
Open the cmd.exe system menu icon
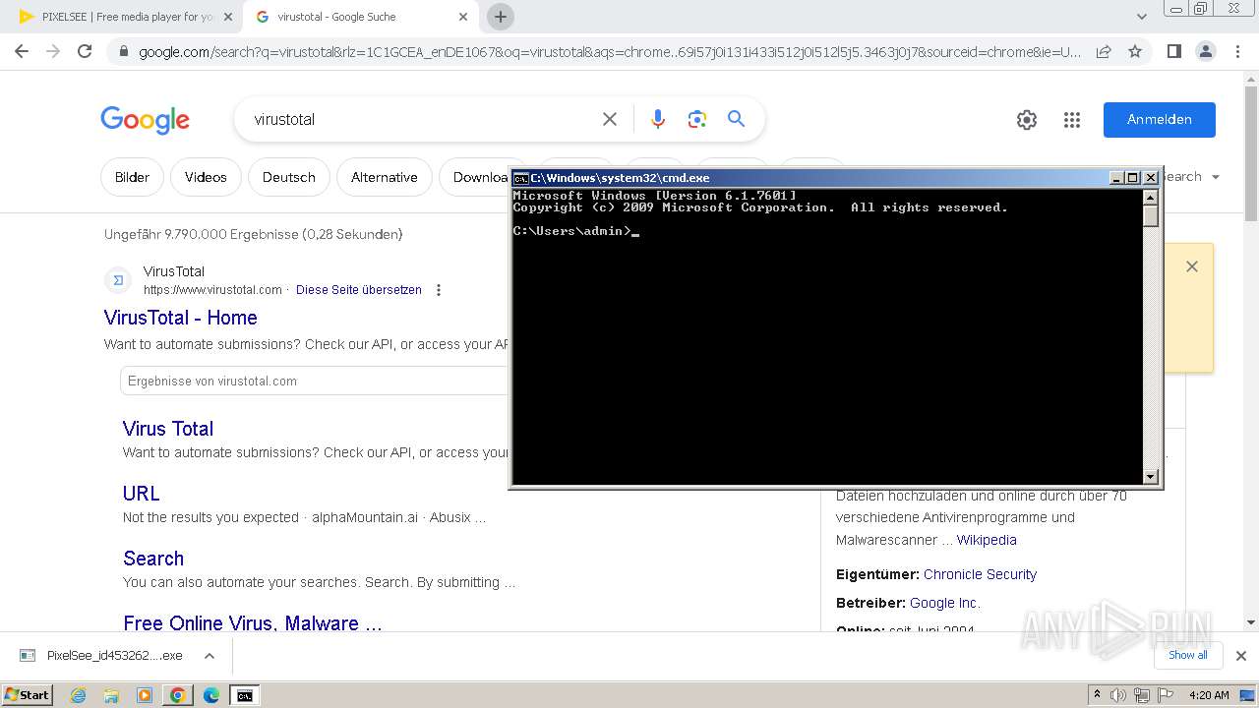coord(521,178)
